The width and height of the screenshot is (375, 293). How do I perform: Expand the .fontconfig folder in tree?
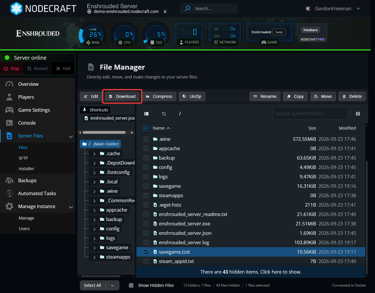click(94, 172)
